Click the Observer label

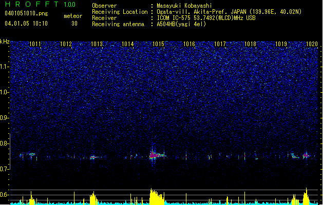(x=104, y=6)
